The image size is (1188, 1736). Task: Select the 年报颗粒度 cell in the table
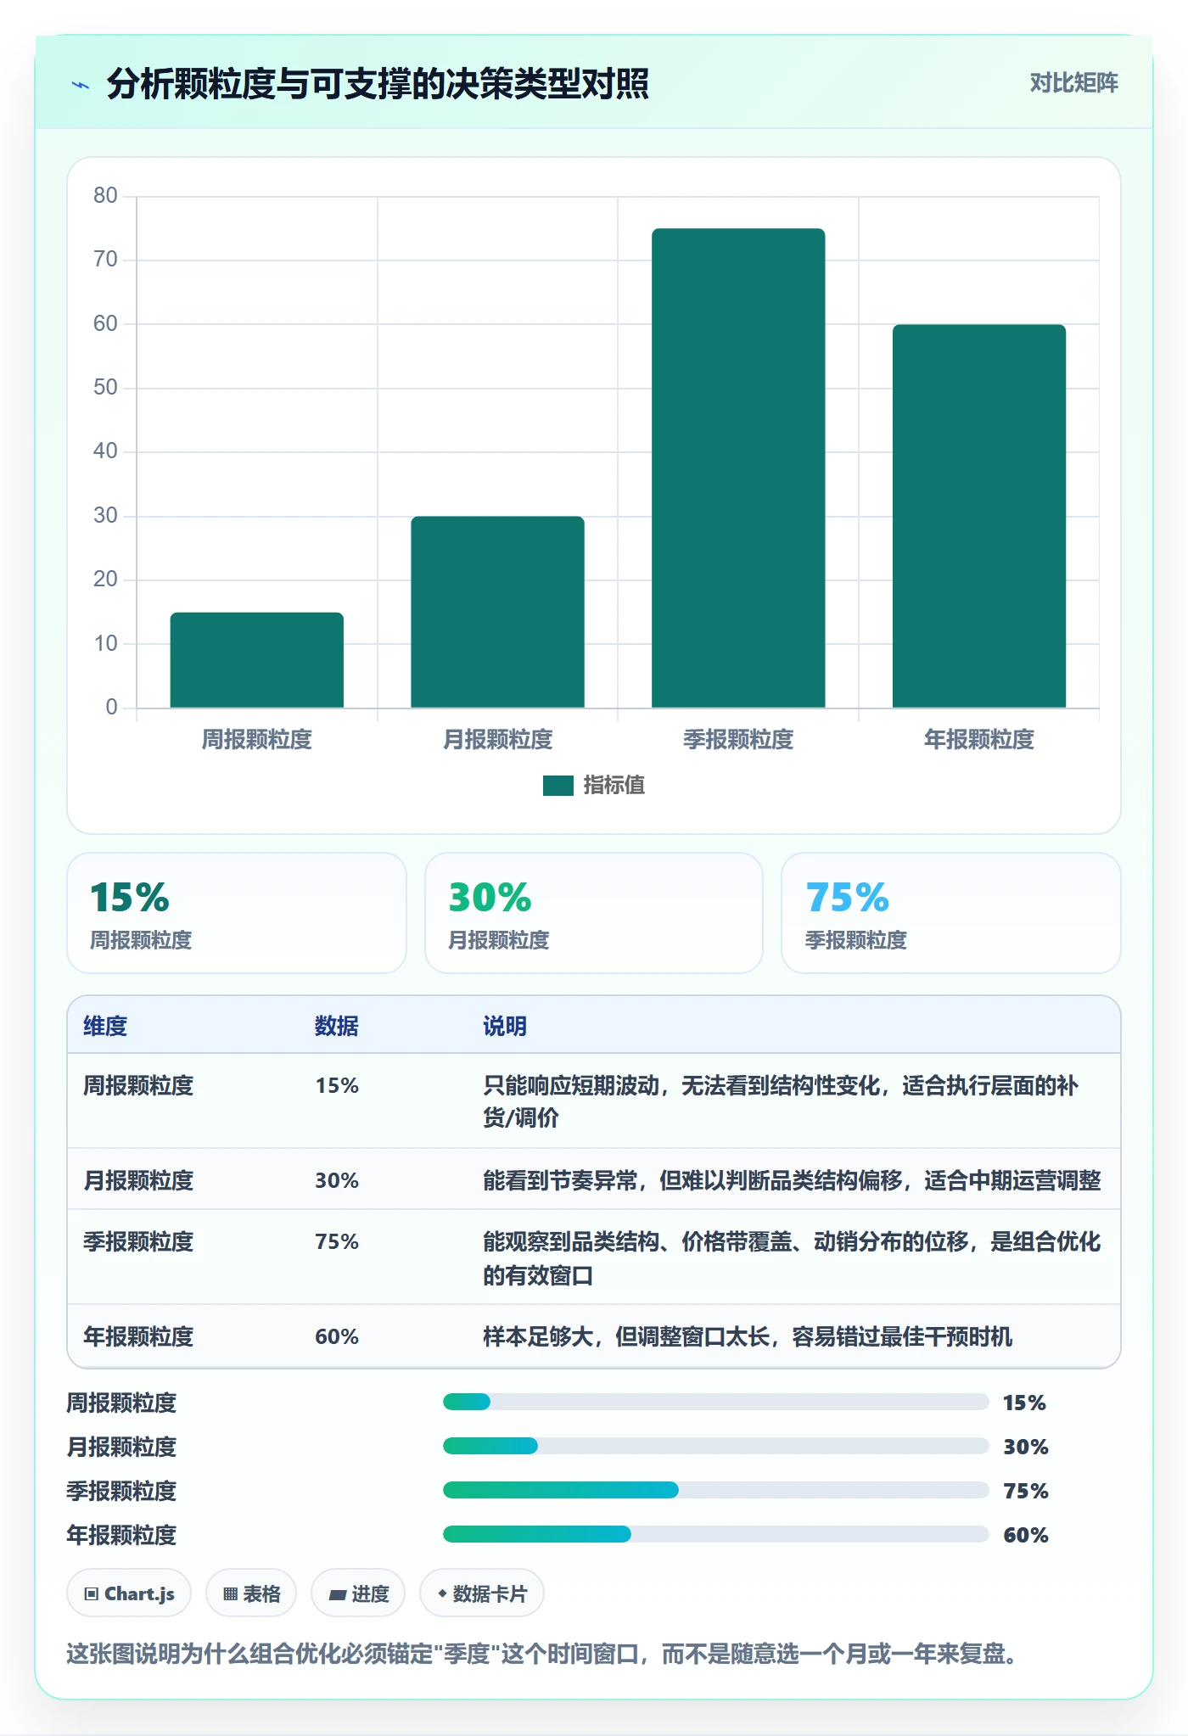(138, 1337)
